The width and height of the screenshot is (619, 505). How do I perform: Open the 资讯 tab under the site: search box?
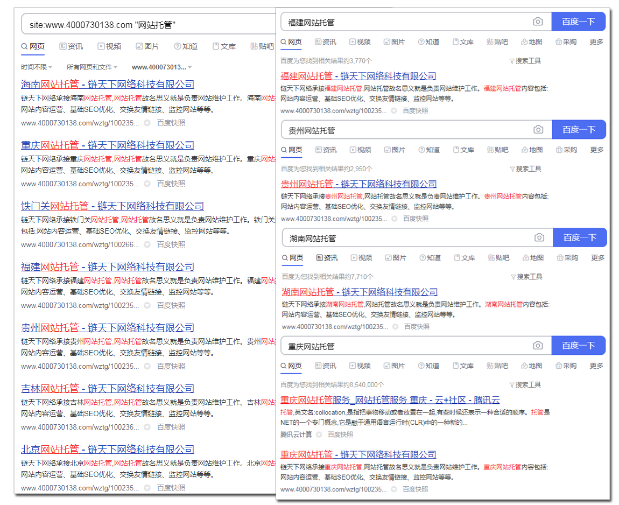click(71, 46)
